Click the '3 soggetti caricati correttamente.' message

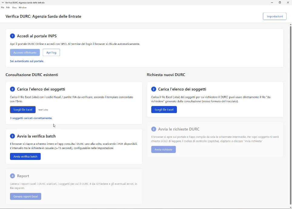[x=31, y=118]
